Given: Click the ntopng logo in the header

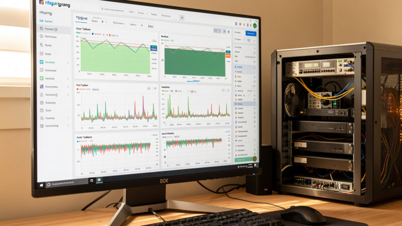Looking at the screenshot, I should click(54, 4).
